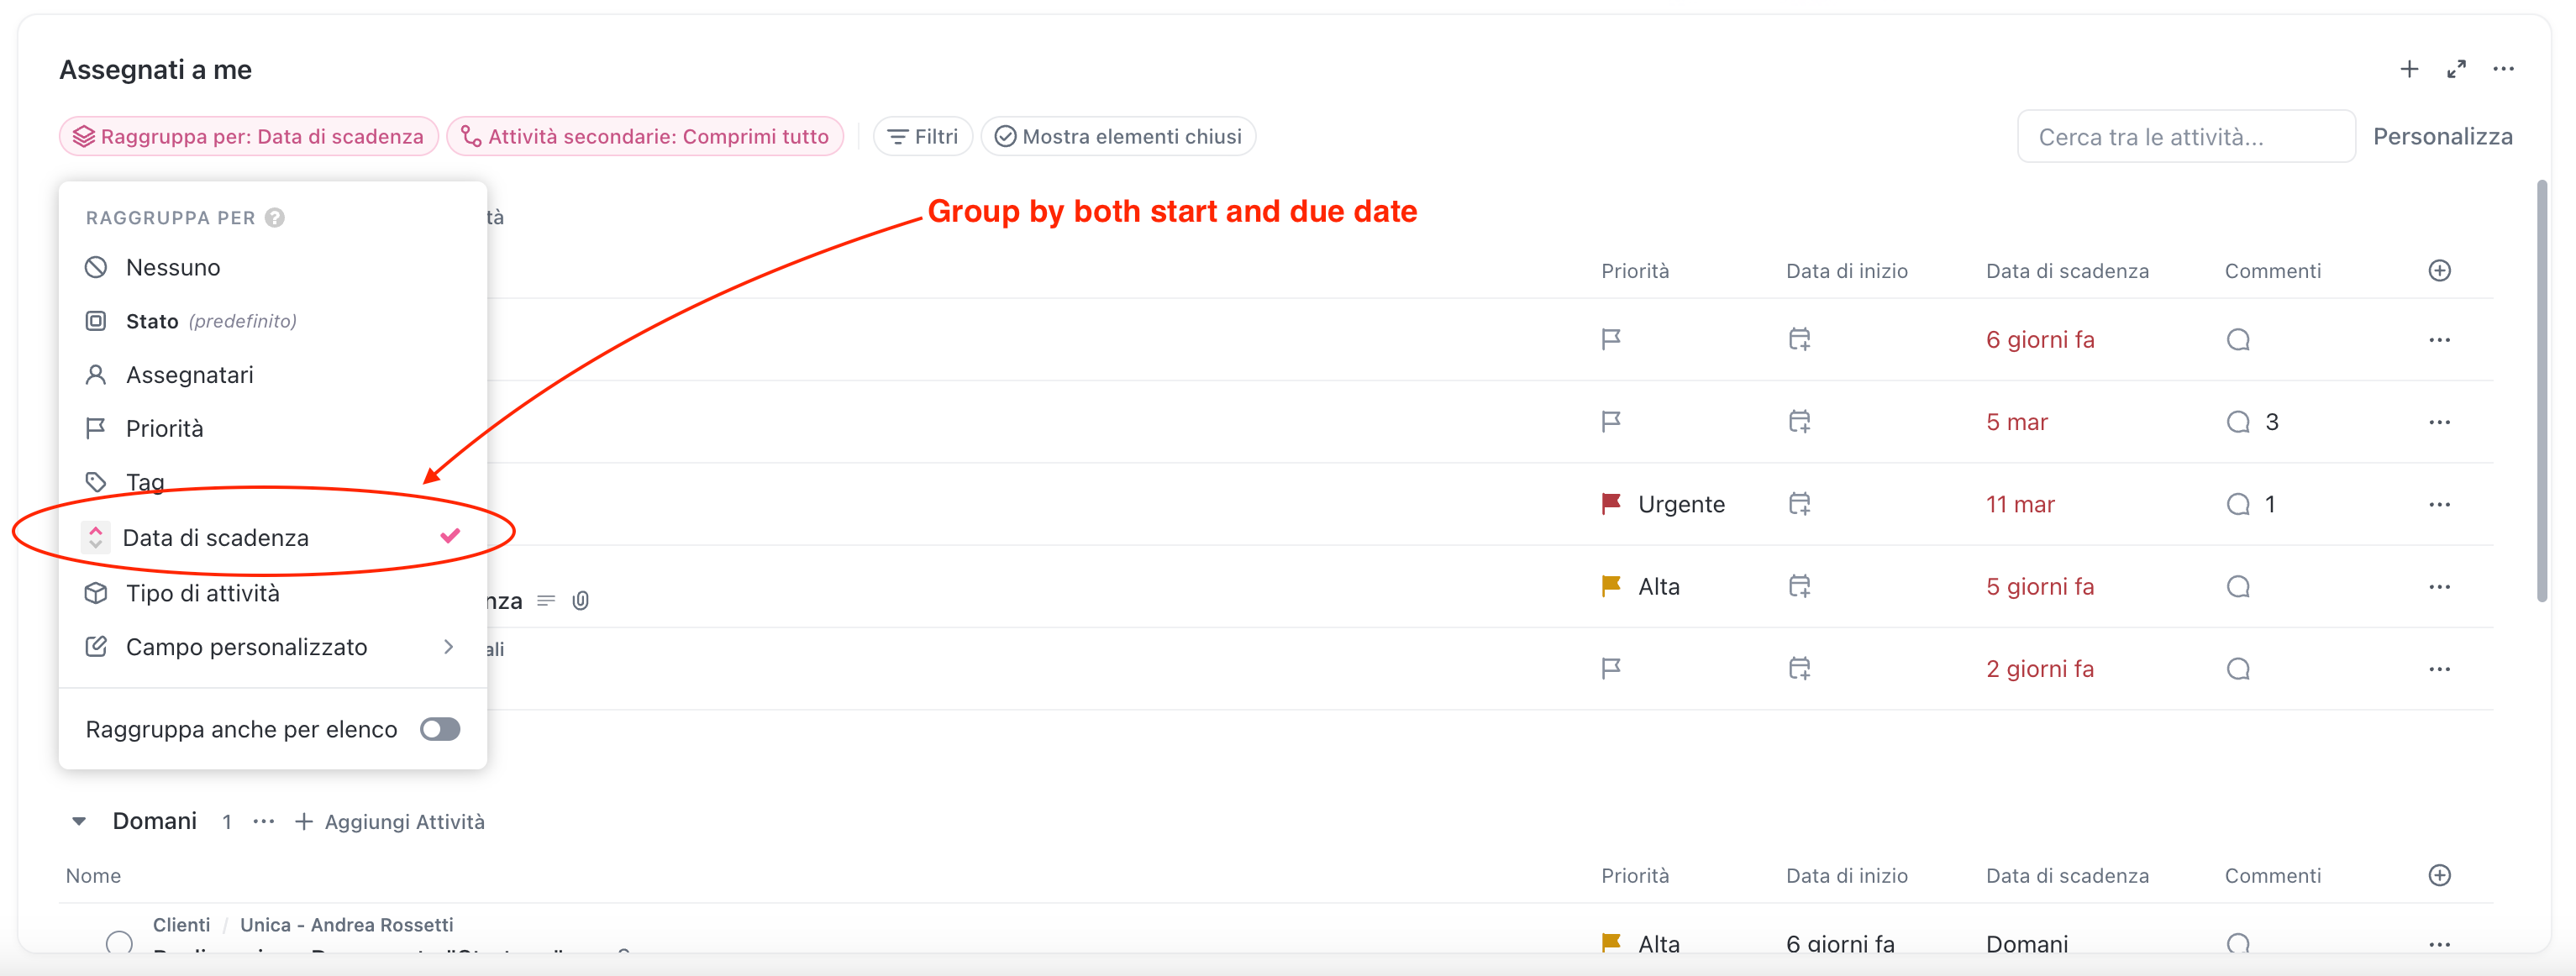The width and height of the screenshot is (2576, 976).
Task: Expand the Assegnati a me widget fullscreen
Action: click(x=2456, y=69)
